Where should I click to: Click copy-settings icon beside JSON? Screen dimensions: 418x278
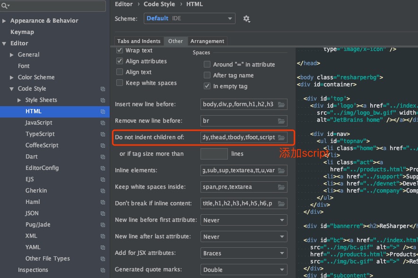[103, 214]
